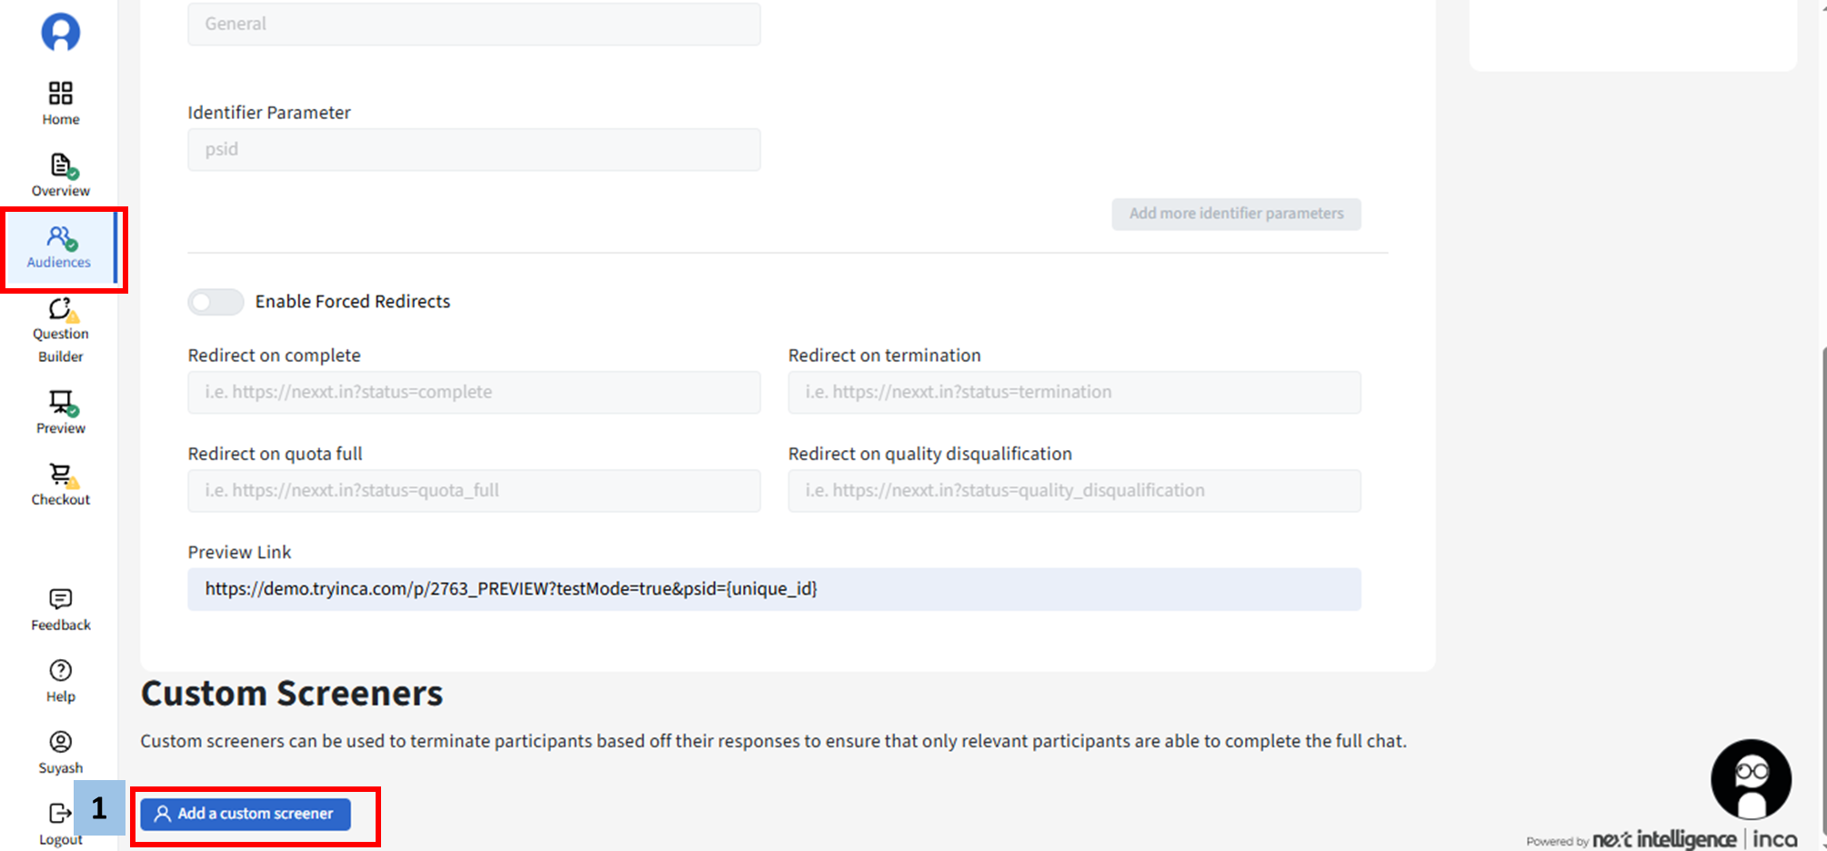
Task: Click Add more identifier parameters button
Action: click(x=1236, y=214)
